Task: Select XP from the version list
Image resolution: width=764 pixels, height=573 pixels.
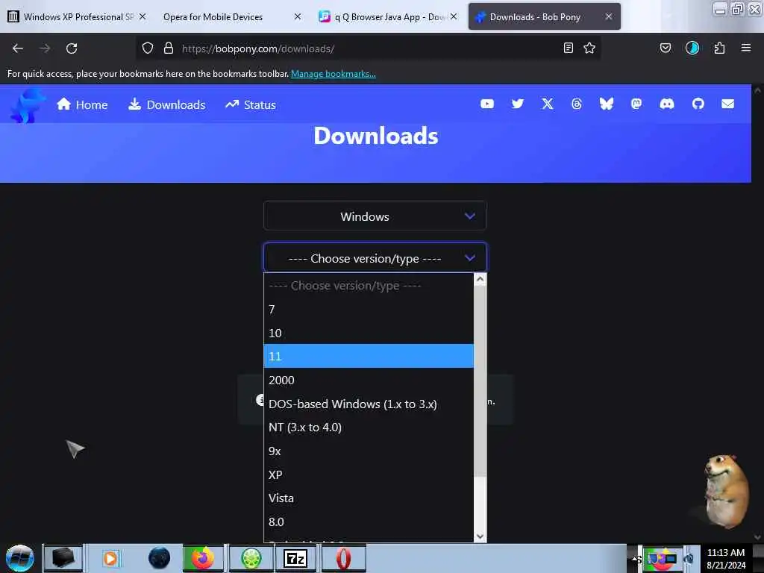Action: tap(369, 475)
